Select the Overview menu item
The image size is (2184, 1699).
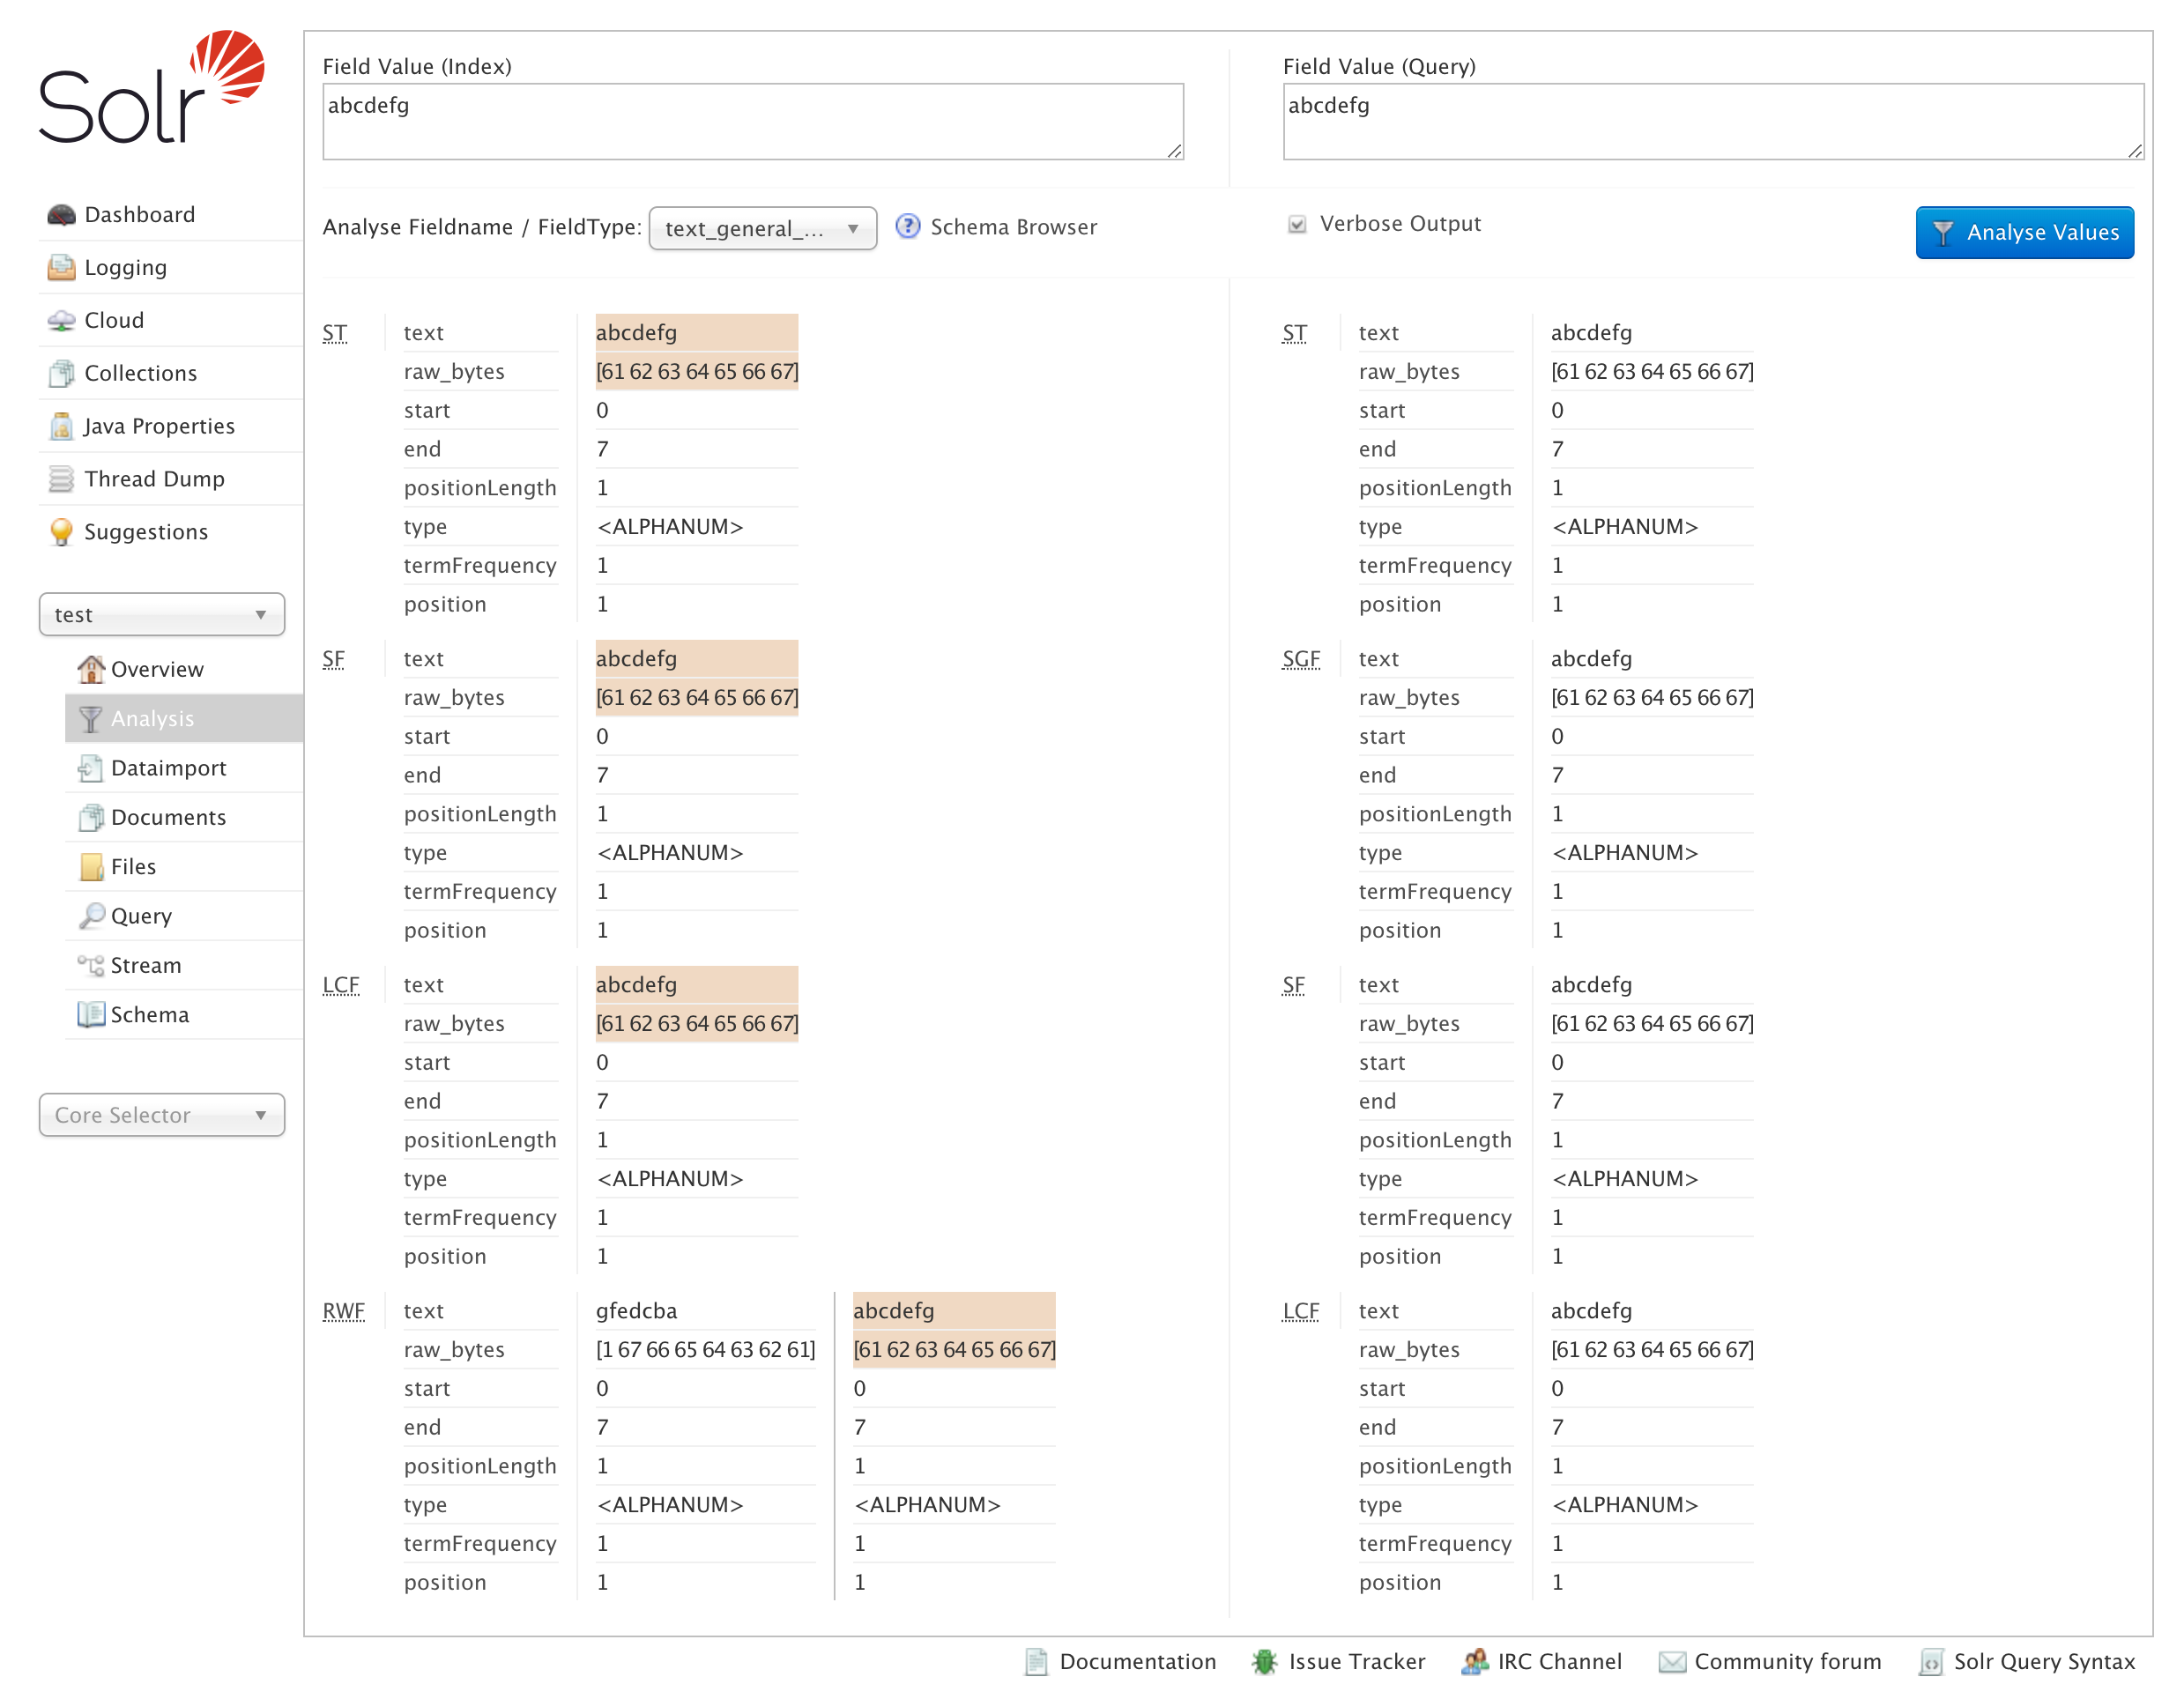click(x=157, y=669)
